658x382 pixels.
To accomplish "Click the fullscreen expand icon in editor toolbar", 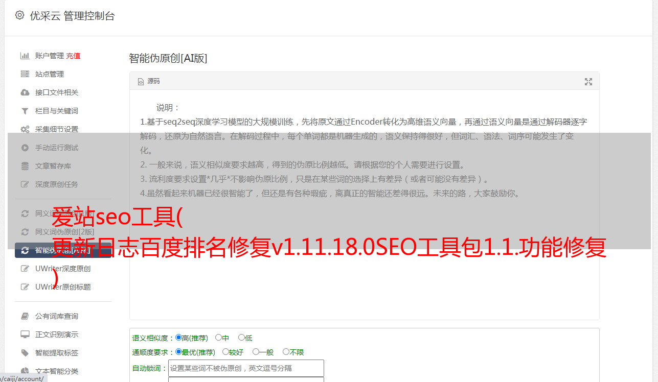I will click(x=588, y=82).
